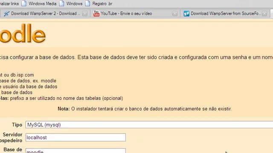Close the WampServer SourceForge tab
The image size is (273, 153).
[264, 14]
